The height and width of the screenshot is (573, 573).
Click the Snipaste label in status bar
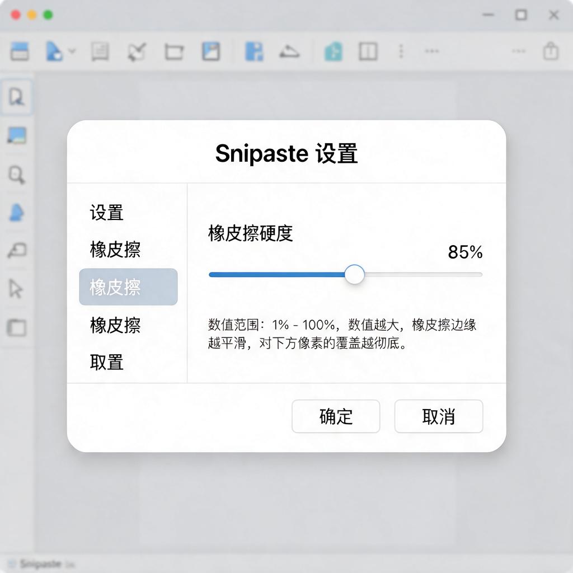[41, 563]
